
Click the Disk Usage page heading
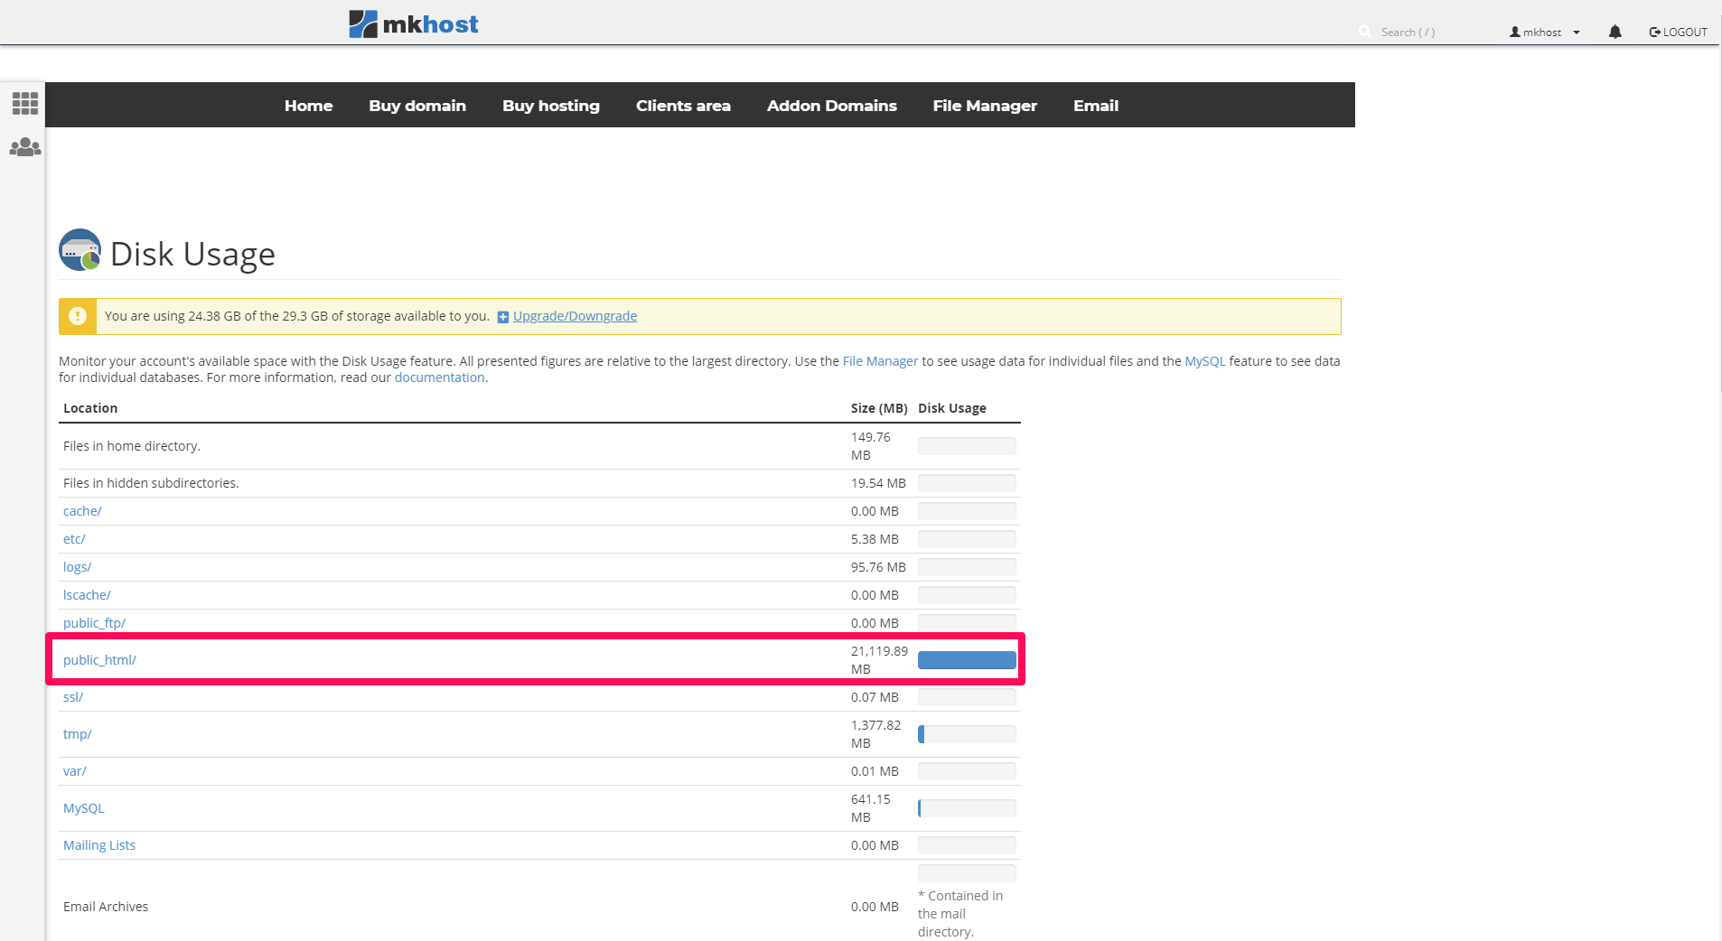[192, 255]
